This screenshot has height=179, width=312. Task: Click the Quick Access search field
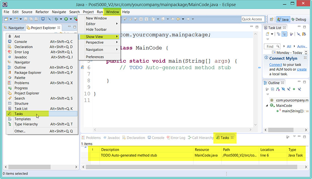pos(253,19)
